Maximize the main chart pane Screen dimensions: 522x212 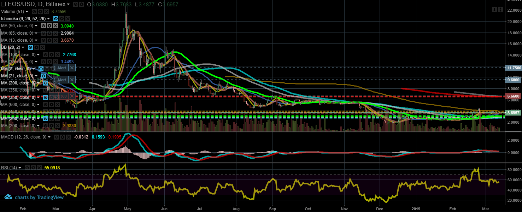pyautogui.click(x=500, y=10)
